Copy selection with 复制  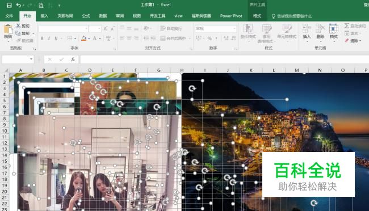pyautogui.click(x=23, y=33)
